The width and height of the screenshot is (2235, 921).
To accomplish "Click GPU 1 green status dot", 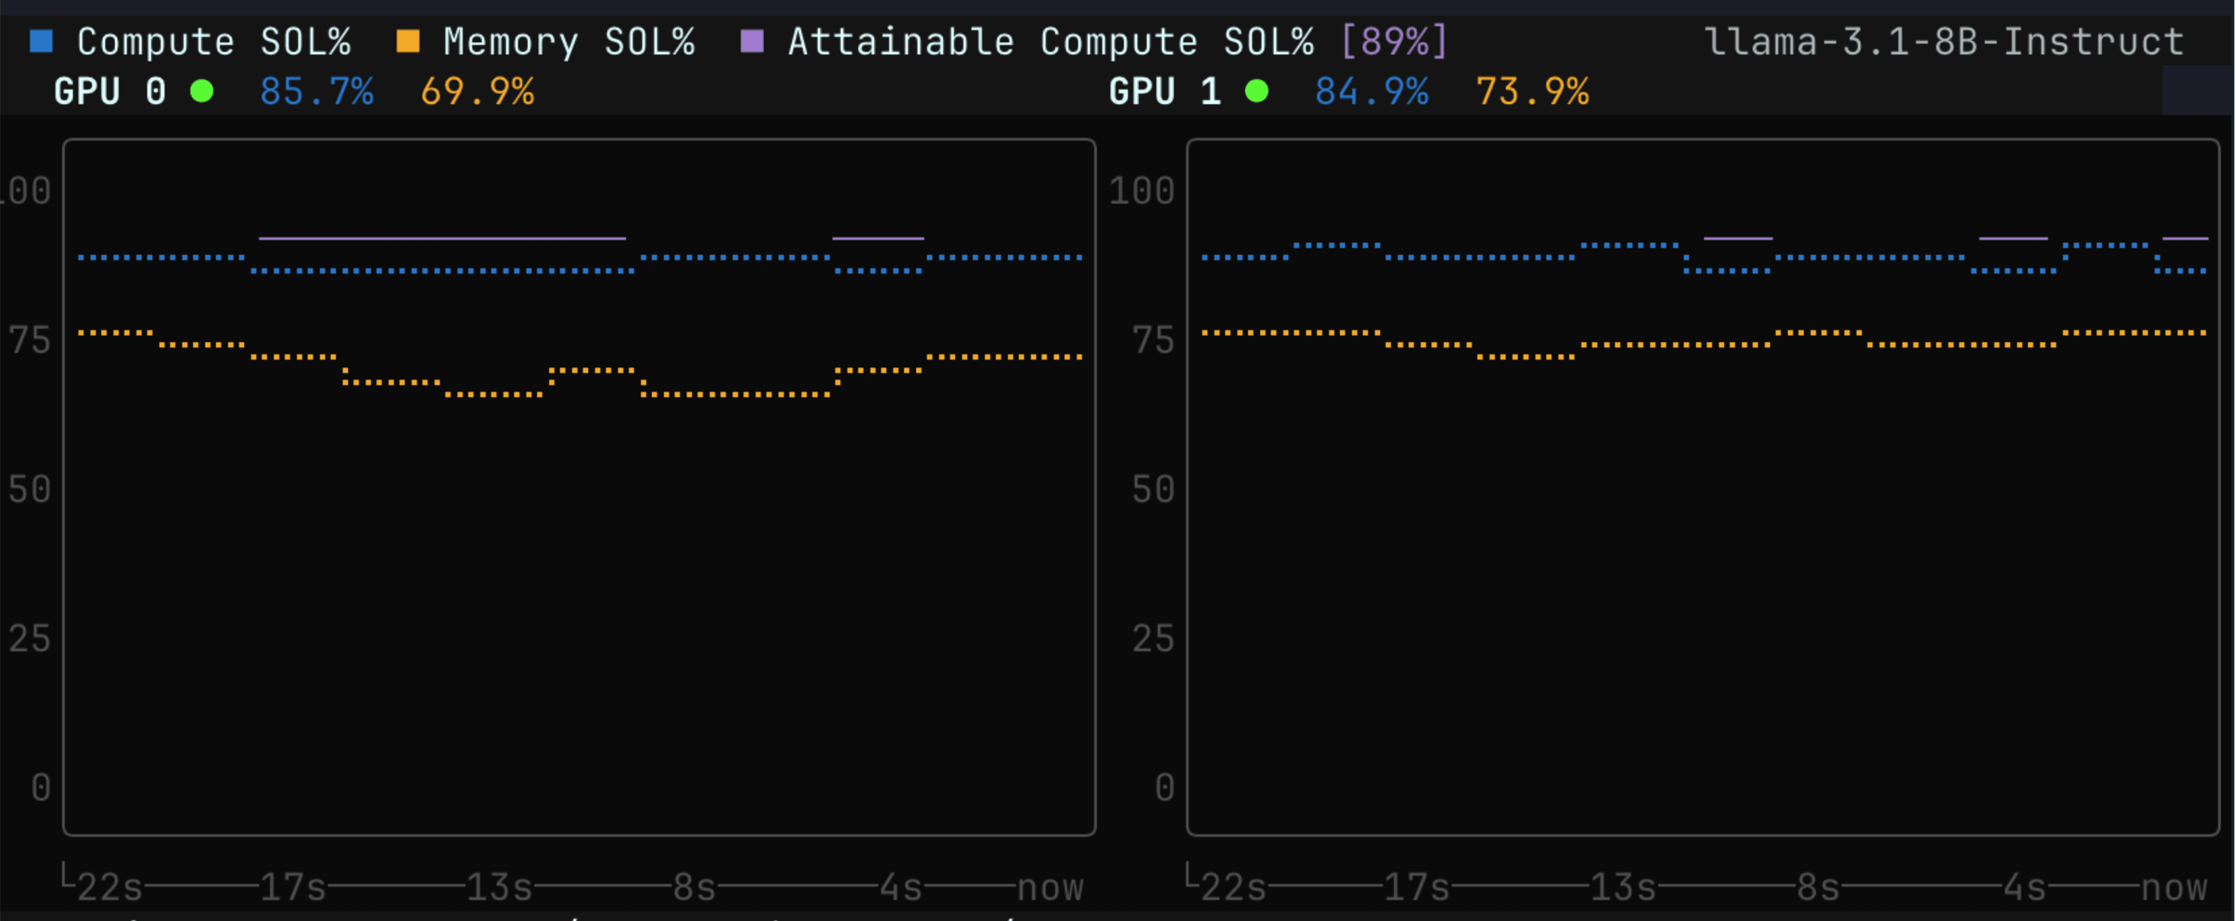I will click(1256, 91).
